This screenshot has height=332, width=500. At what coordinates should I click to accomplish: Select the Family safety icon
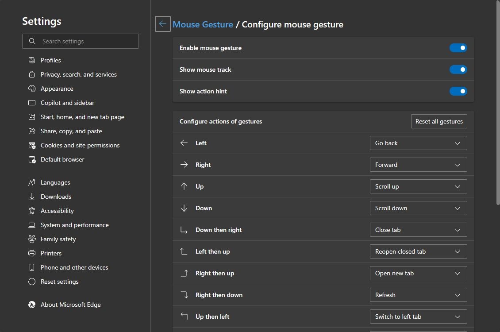click(32, 239)
